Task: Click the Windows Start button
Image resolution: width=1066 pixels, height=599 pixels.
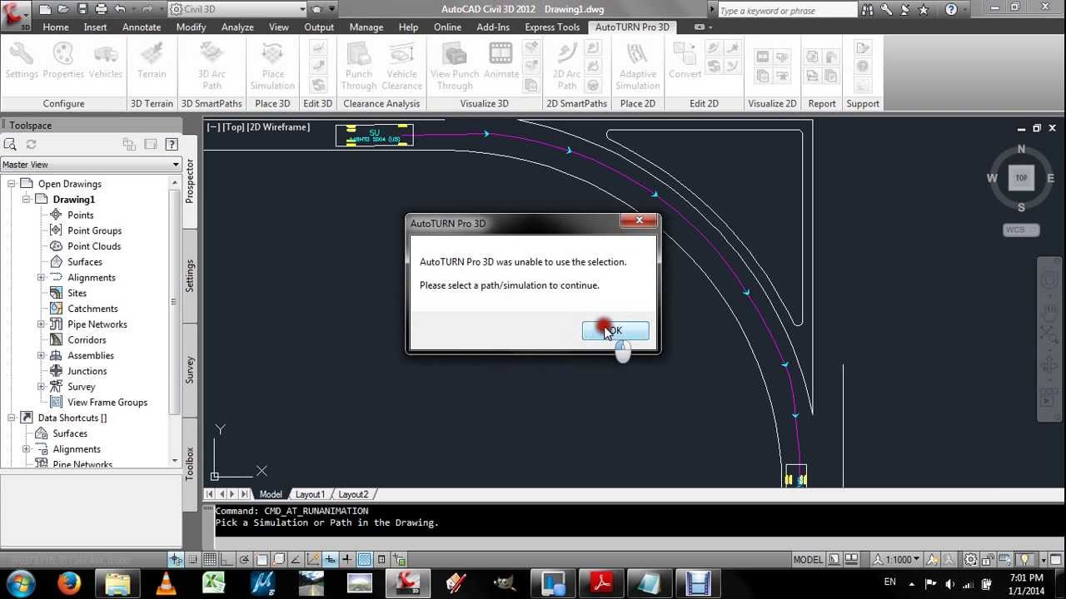Action: click(20, 583)
